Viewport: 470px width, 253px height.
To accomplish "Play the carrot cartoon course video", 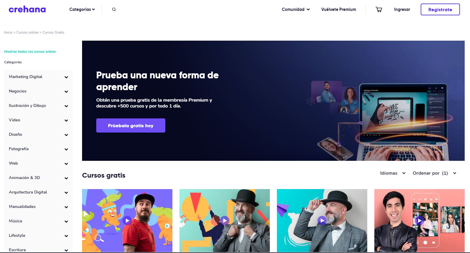I will 127,220.
